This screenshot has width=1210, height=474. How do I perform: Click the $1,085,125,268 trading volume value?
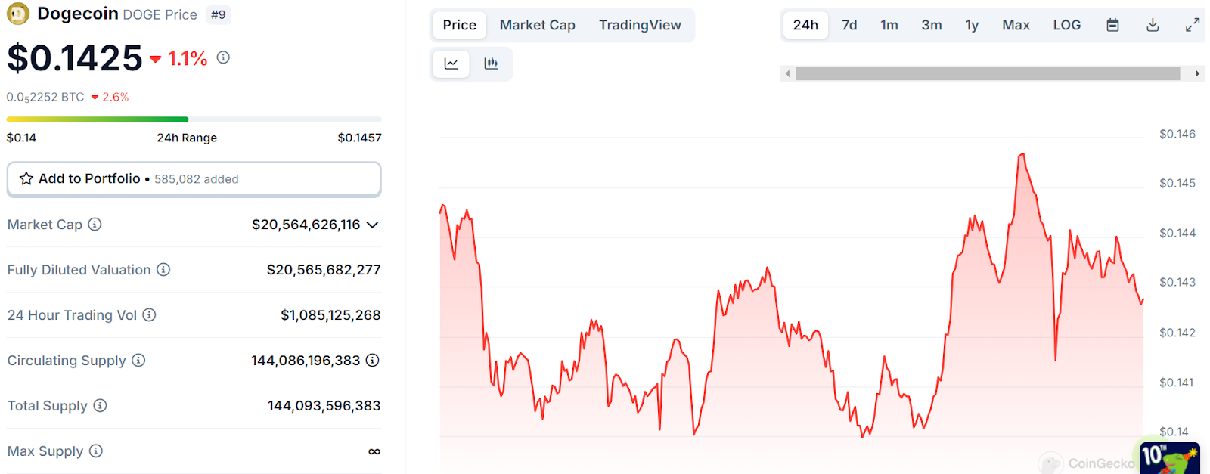(330, 315)
